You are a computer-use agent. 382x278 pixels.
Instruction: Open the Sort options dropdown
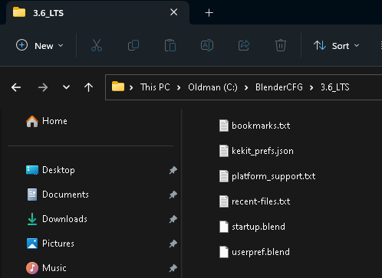[x=337, y=46]
